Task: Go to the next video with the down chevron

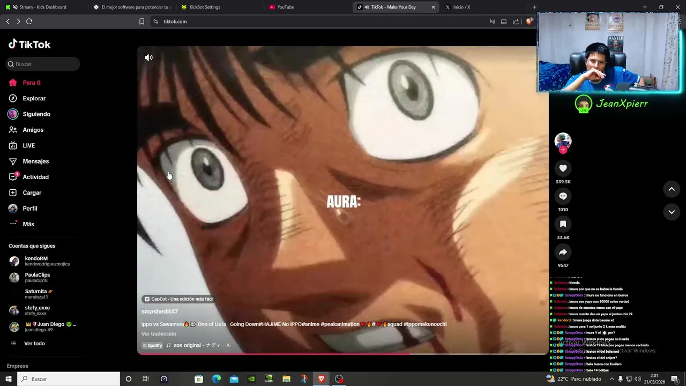Action: click(x=672, y=212)
